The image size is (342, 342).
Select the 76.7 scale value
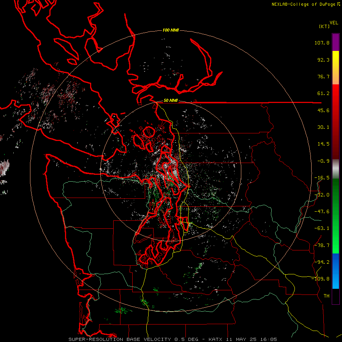click(323, 76)
